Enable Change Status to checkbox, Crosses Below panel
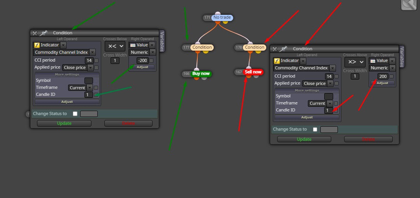The image size is (420, 198). (75, 114)
